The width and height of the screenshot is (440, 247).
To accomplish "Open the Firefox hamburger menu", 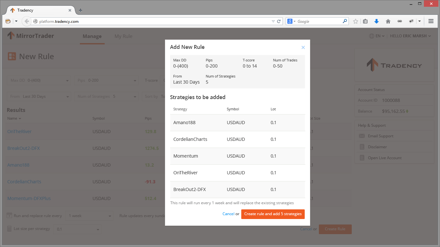I will [x=431, y=21].
